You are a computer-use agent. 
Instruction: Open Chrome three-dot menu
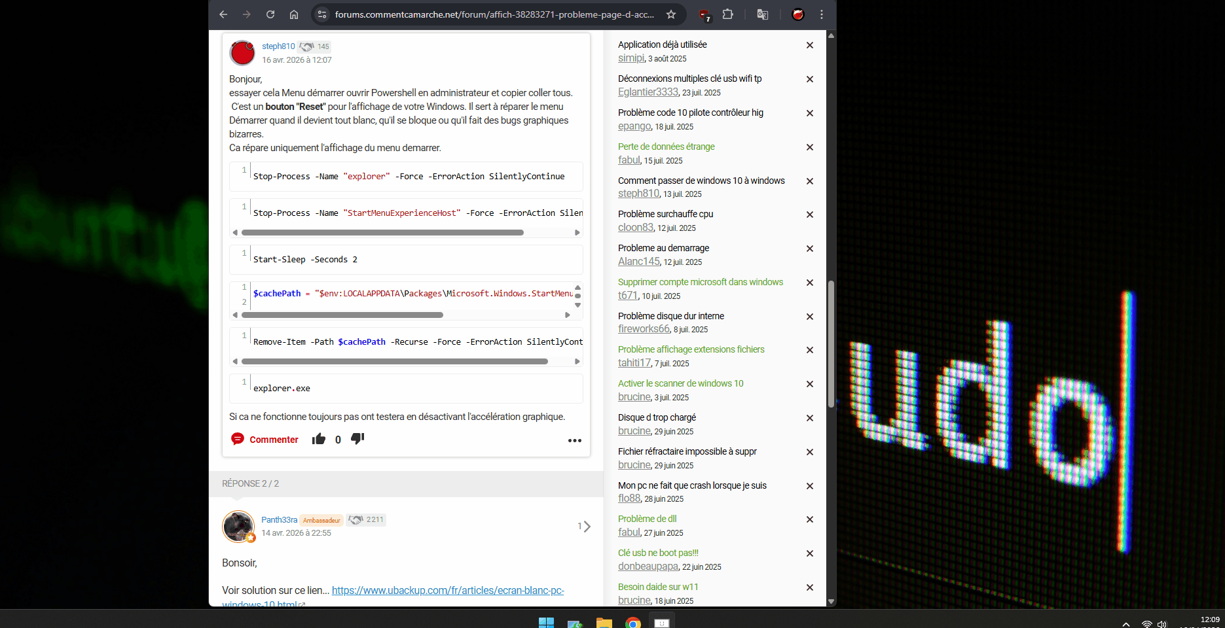822,14
